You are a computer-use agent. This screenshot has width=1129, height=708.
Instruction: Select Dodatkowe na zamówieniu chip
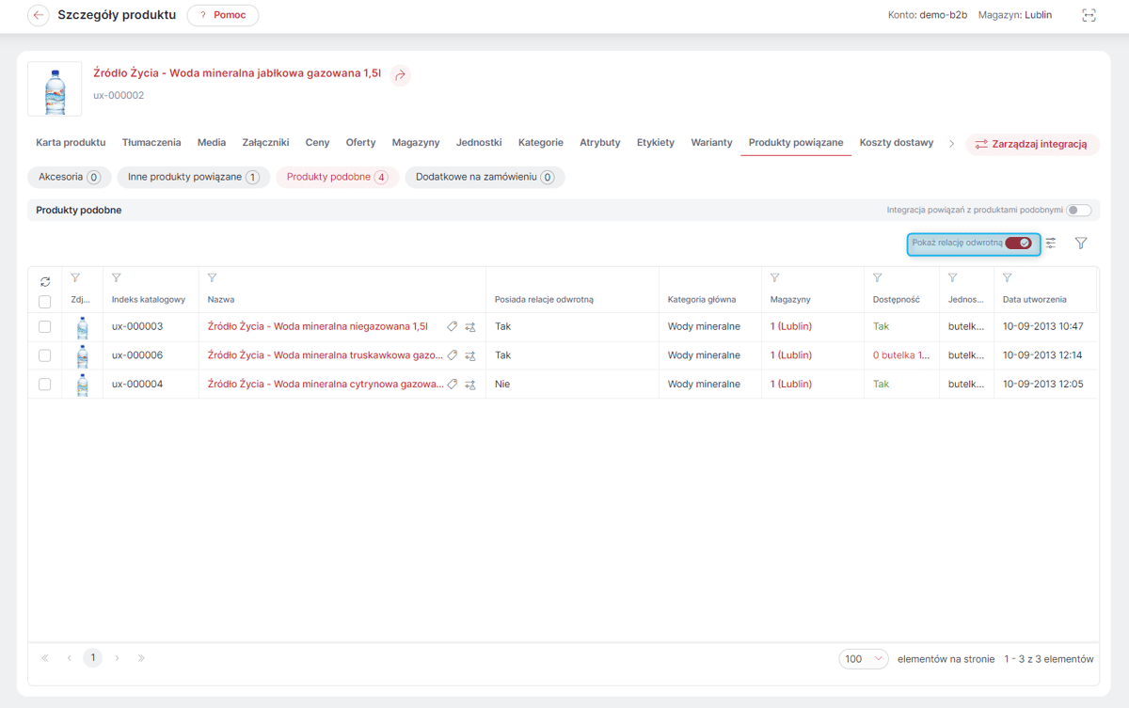pos(485,177)
